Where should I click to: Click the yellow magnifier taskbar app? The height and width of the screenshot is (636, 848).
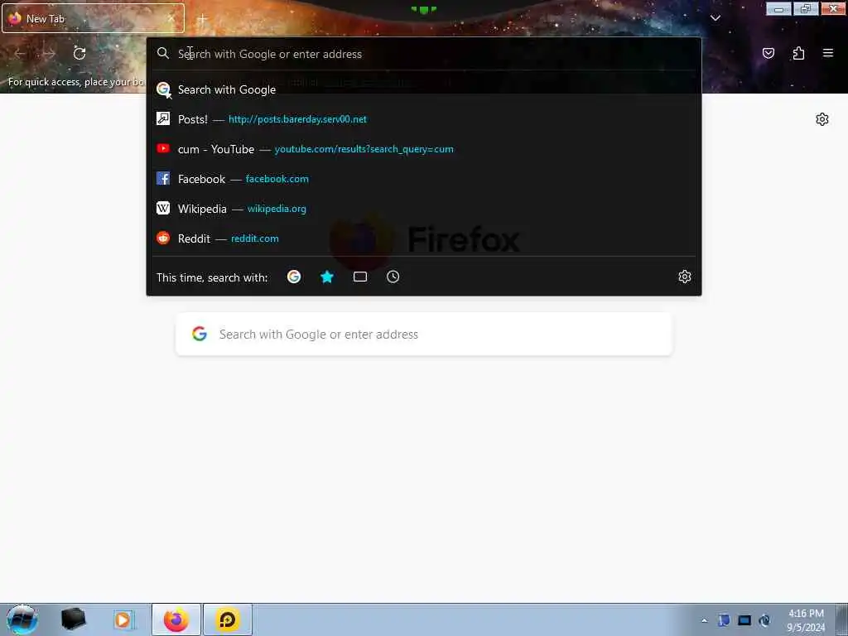click(228, 619)
